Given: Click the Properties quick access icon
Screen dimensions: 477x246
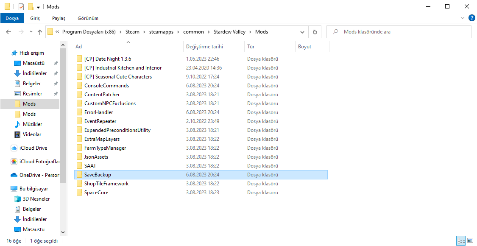Looking at the screenshot, I should pos(21,6).
